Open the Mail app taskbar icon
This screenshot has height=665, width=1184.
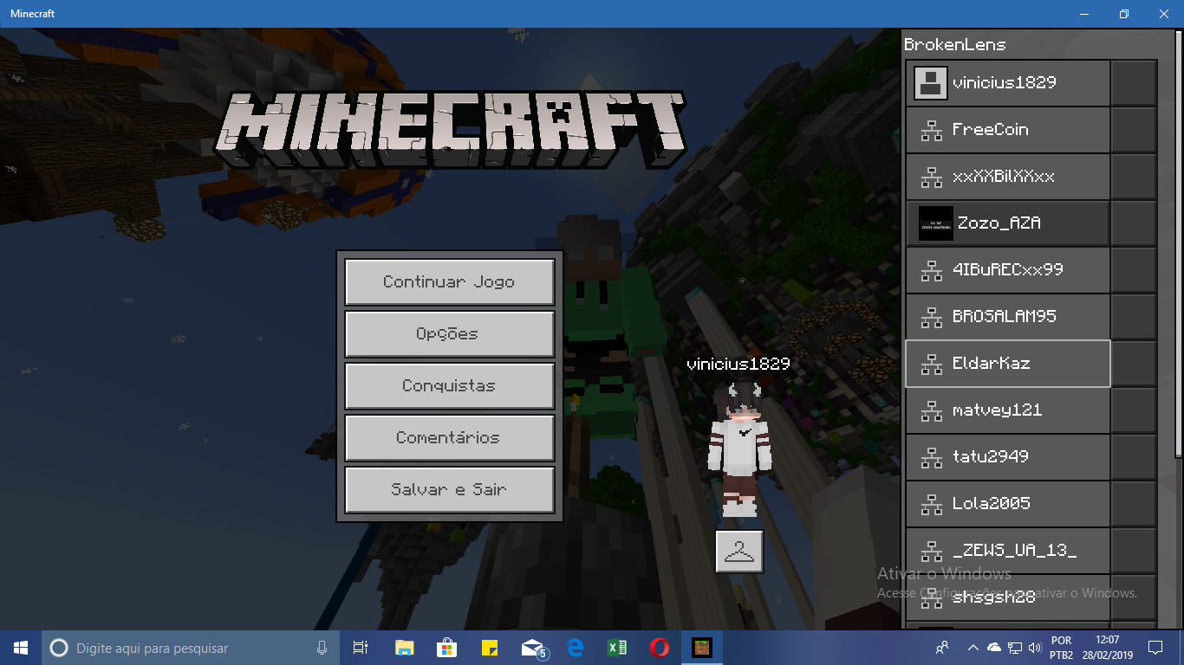click(x=532, y=648)
